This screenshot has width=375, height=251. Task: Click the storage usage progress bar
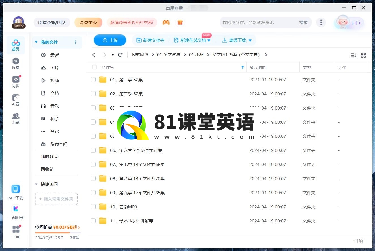tap(58, 233)
